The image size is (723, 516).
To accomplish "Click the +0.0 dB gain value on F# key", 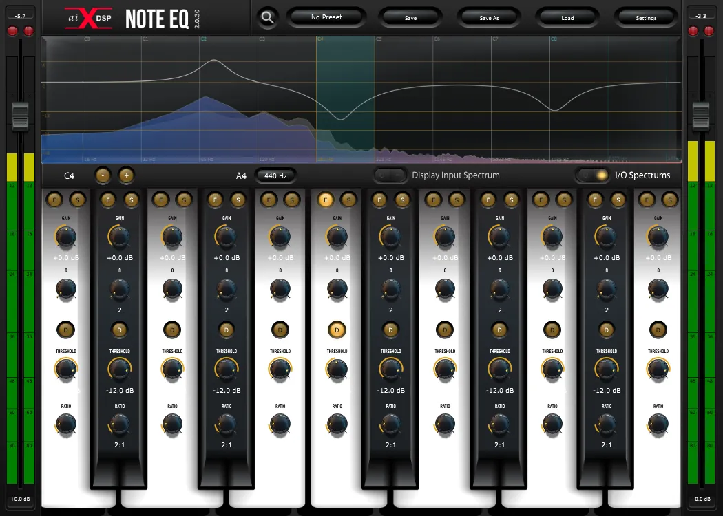I will pyautogui.click(x=391, y=257).
